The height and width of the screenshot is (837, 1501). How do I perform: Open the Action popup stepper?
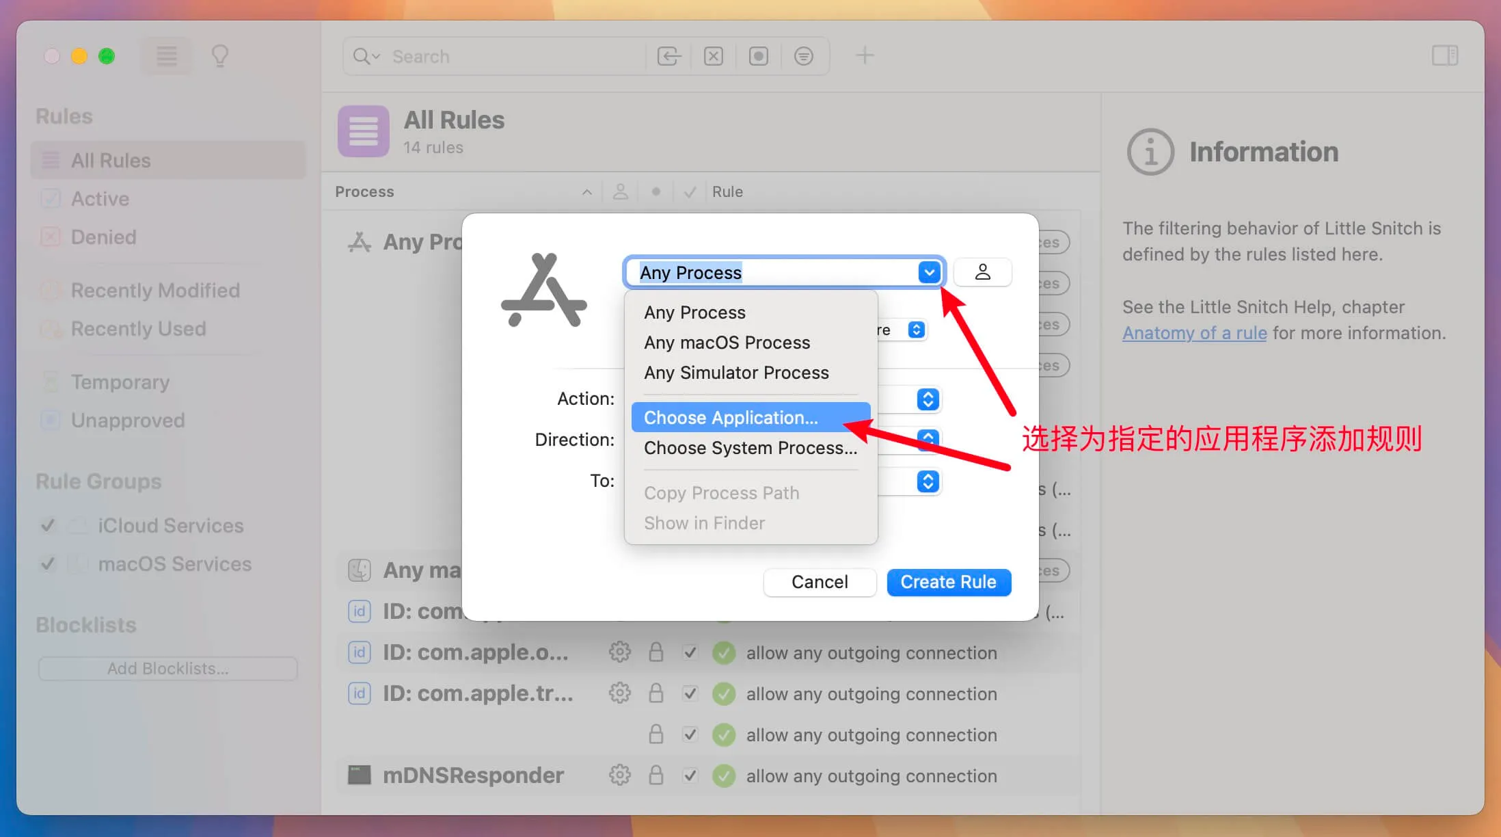click(928, 399)
